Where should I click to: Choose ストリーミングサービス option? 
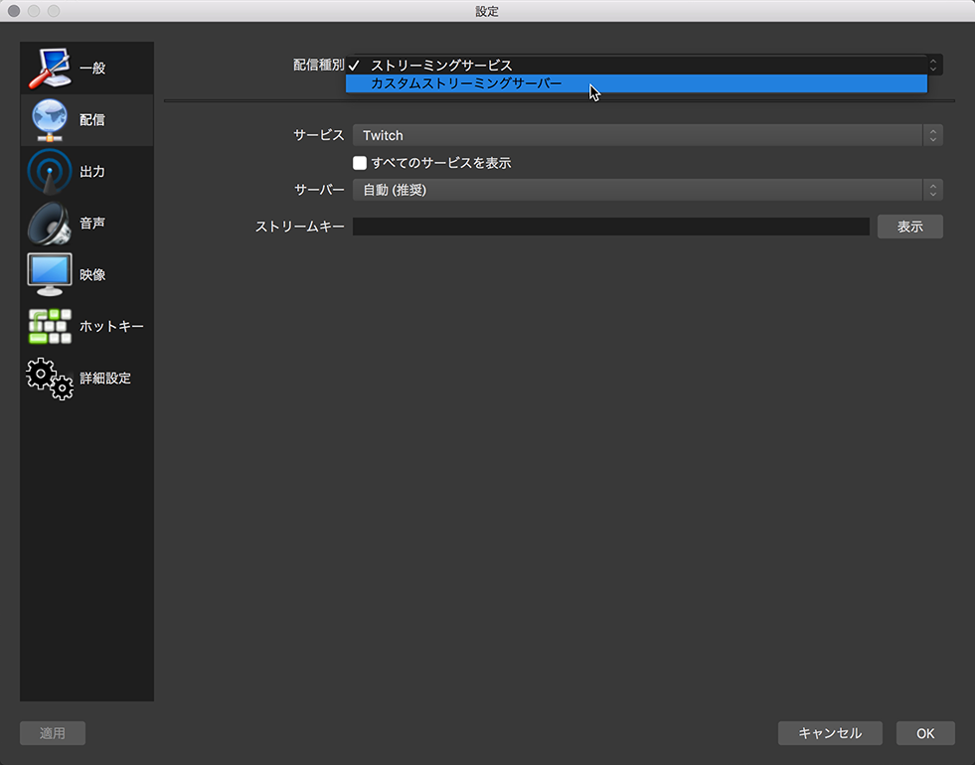(636, 66)
